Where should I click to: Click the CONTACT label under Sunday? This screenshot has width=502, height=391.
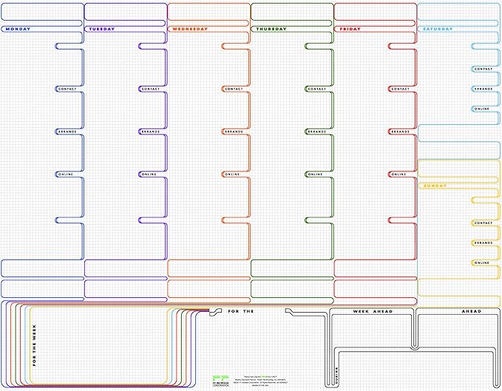pyautogui.click(x=484, y=222)
